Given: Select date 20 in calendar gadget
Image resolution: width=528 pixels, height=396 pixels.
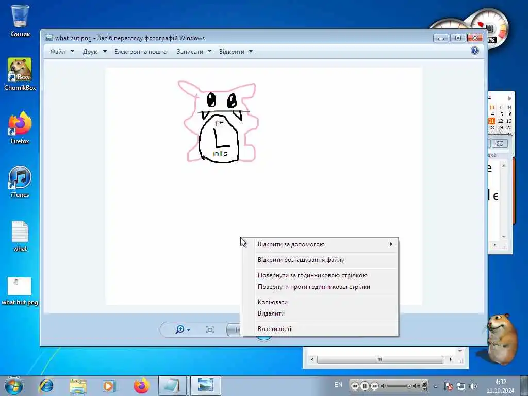Looking at the screenshot, I should (509, 128).
